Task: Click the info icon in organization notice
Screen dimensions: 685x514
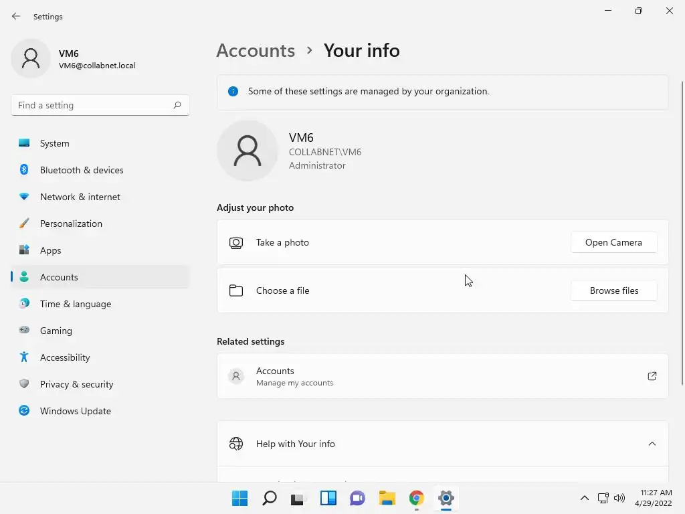Action: [x=233, y=91]
